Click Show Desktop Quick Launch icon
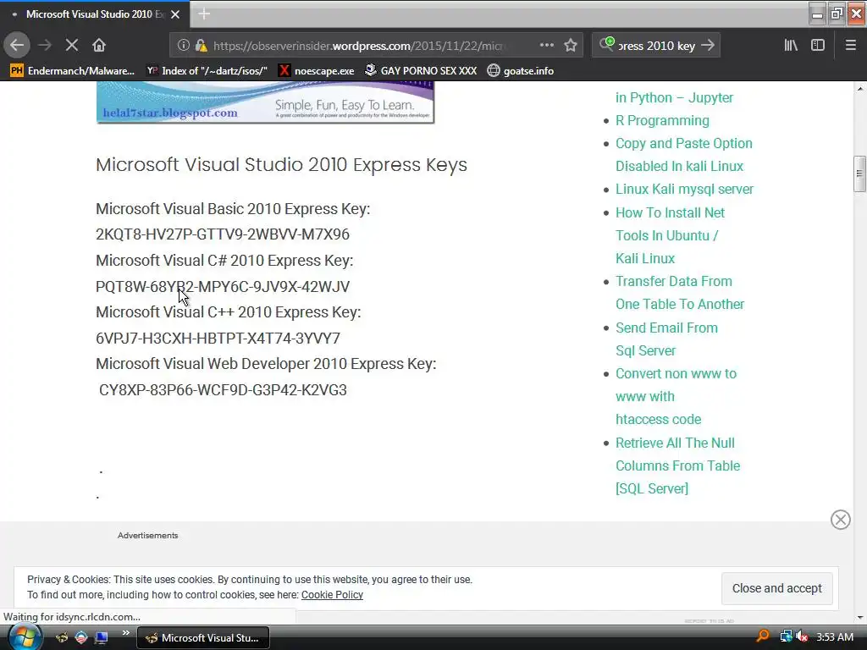This screenshot has height=650, width=867. pos(101,637)
